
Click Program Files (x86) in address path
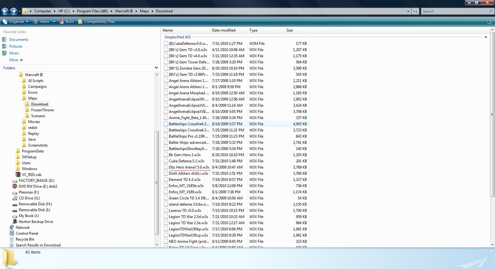pyautogui.click(x=92, y=11)
